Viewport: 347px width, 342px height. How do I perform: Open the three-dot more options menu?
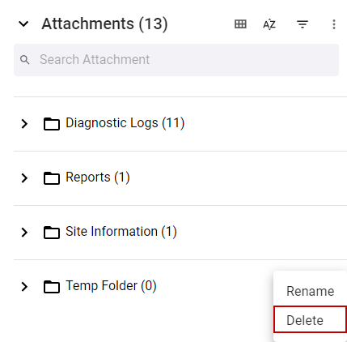point(334,24)
